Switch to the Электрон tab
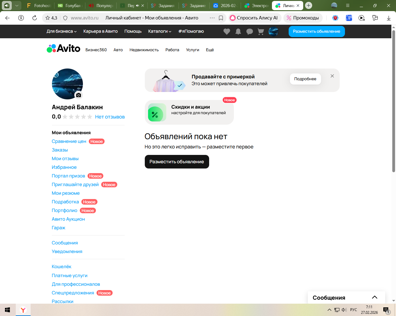396x316 pixels. click(256, 6)
